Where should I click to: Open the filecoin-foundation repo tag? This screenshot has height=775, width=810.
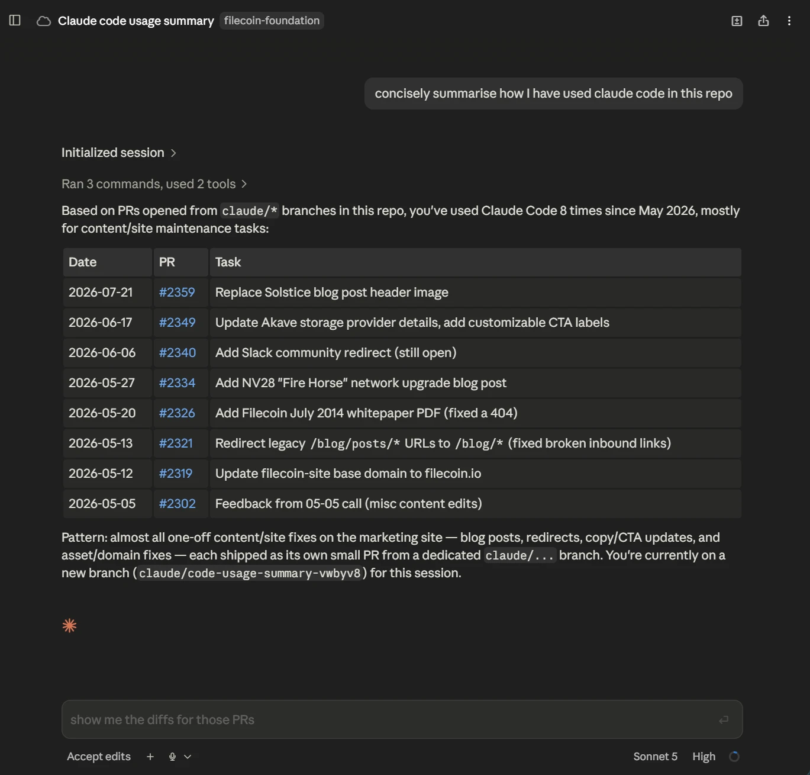[272, 21]
